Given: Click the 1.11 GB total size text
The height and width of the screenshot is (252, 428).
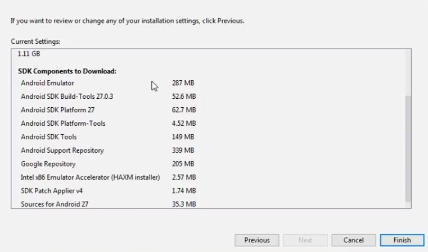Looking at the screenshot, I should tap(29, 54).
